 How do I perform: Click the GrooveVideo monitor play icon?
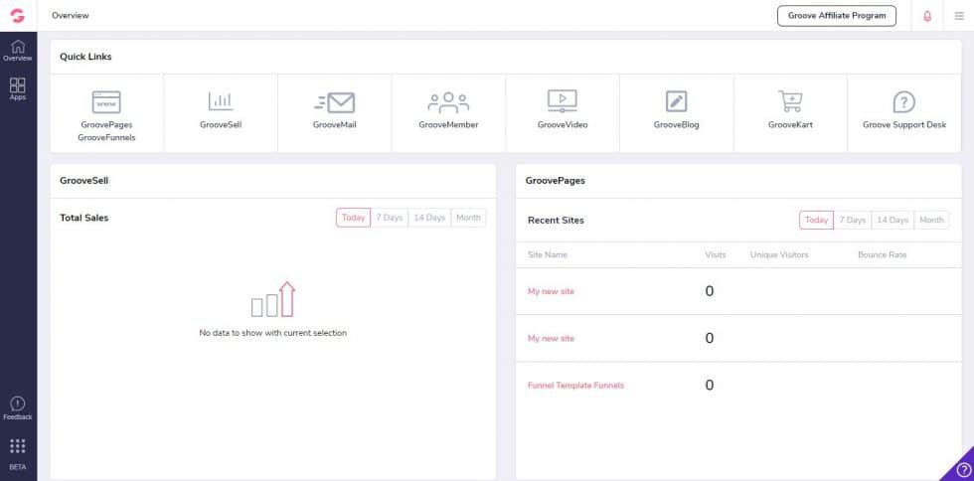tap(563, 100)
